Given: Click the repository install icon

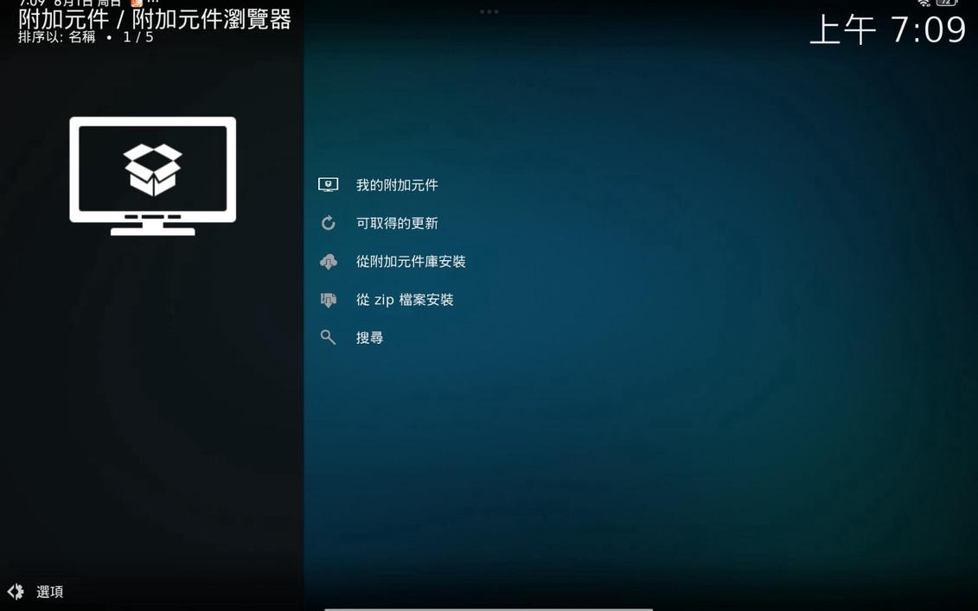Looking at the screenshot, I should pos(328,261).
